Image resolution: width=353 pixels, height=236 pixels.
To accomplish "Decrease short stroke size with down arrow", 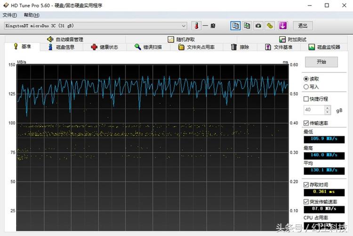I will pos(328,112).
